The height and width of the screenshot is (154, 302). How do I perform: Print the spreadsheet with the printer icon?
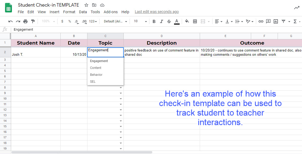[25, 21]
